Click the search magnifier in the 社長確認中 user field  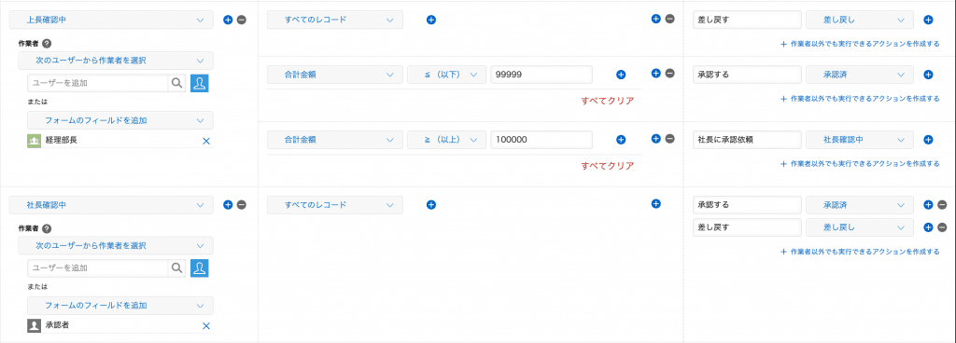(x=176, y=268)
